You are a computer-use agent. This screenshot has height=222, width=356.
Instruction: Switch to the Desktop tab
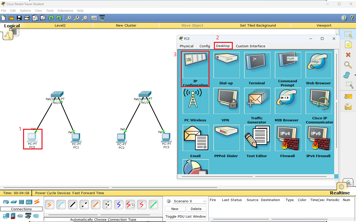(223, 46)
